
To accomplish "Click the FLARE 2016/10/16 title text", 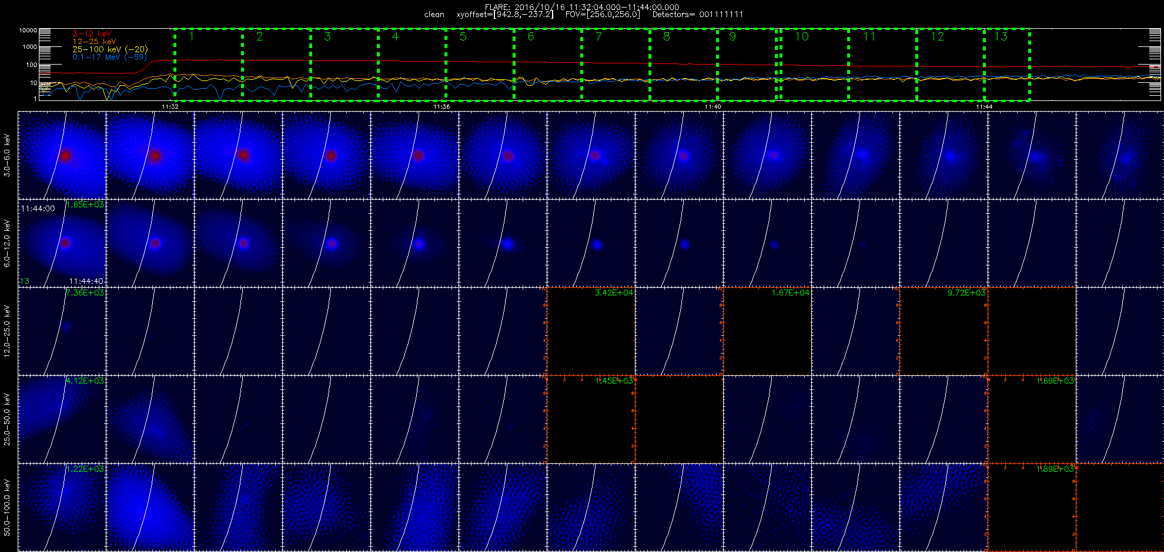I will click(582, 7).
